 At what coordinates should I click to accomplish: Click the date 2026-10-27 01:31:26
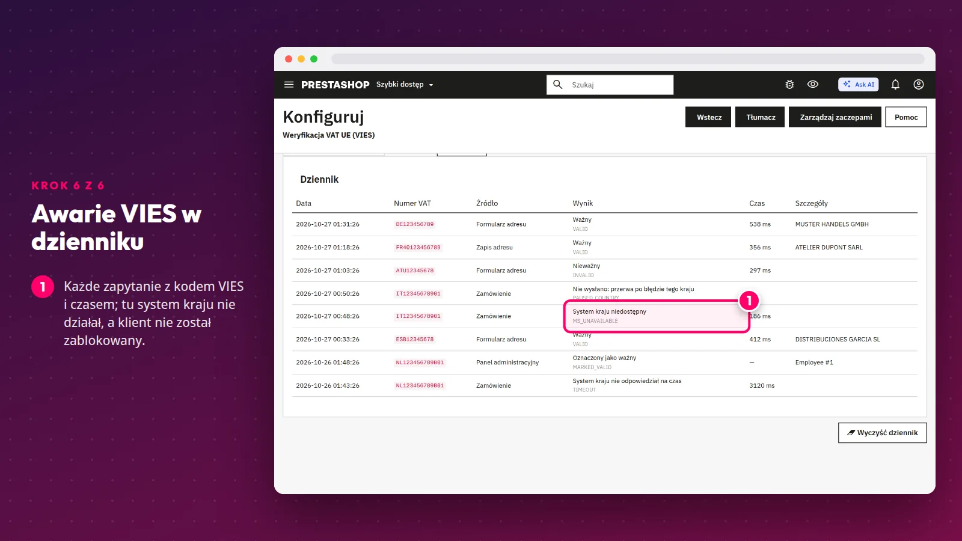(x=328, y=224)
